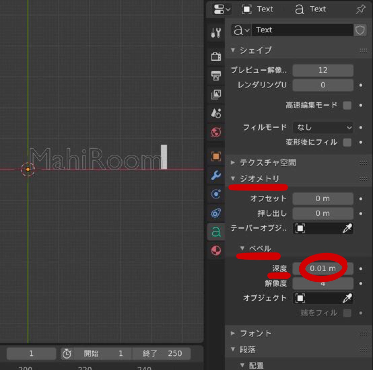Click the Text data name field

pos(302,30)
